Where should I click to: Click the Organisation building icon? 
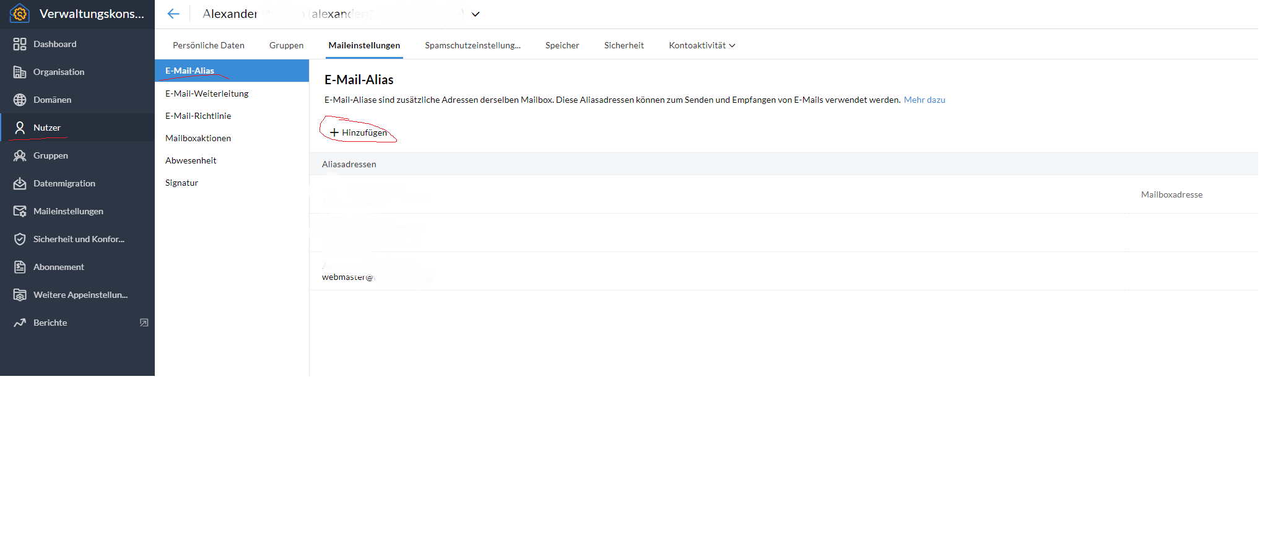point(20,72)
